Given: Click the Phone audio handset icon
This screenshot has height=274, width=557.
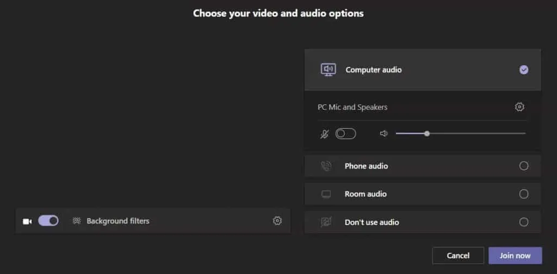Looking at the screenshot, I should tap(326, 166).
